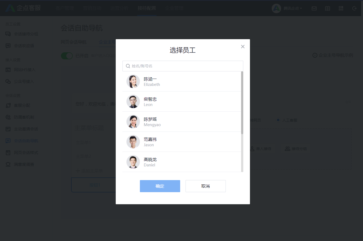The image size is (363, 241).
Task: Click the 添加主菜单 plus option
Action: (89, 171)
